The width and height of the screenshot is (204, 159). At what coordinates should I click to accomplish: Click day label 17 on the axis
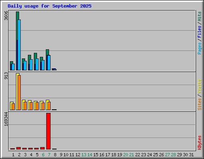tap(108, 155)
